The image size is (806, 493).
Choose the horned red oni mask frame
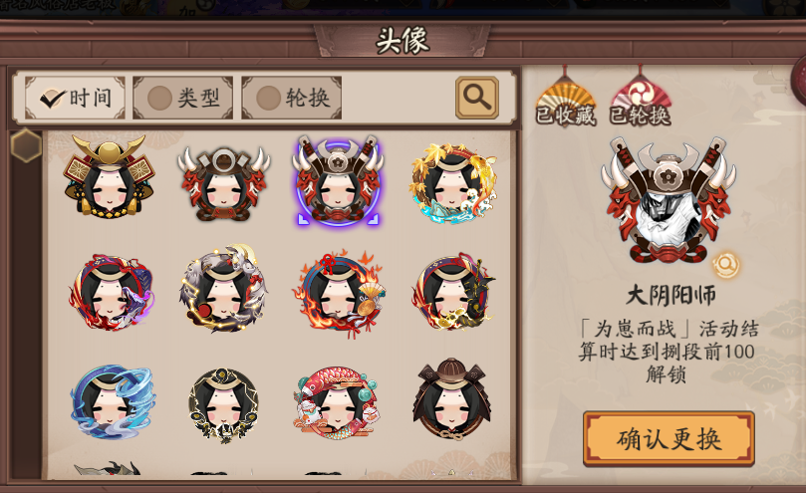(223, 184)
